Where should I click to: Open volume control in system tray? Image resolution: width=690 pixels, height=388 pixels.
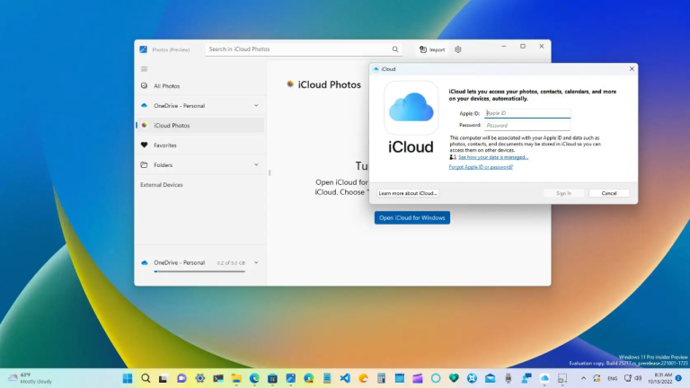(638, 378)
